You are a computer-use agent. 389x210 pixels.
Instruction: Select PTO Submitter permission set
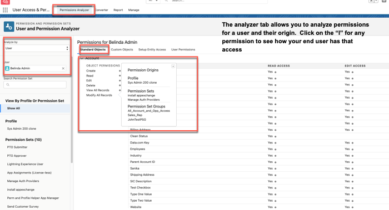pos(17,147)
